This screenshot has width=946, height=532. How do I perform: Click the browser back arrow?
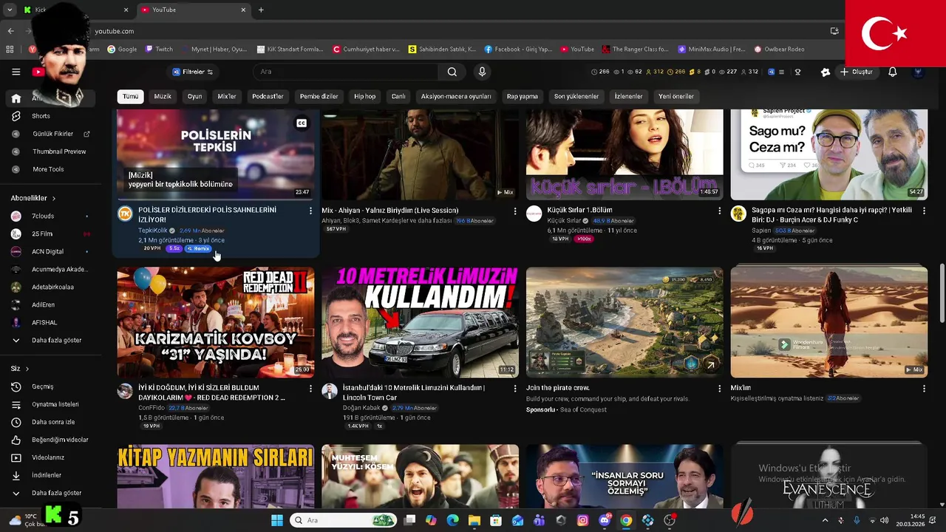[x=10, y=31]
